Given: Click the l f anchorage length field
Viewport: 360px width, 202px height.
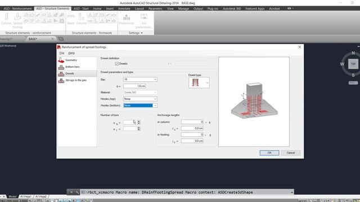Looking at the screenshot, I should (x=192, y=141).
